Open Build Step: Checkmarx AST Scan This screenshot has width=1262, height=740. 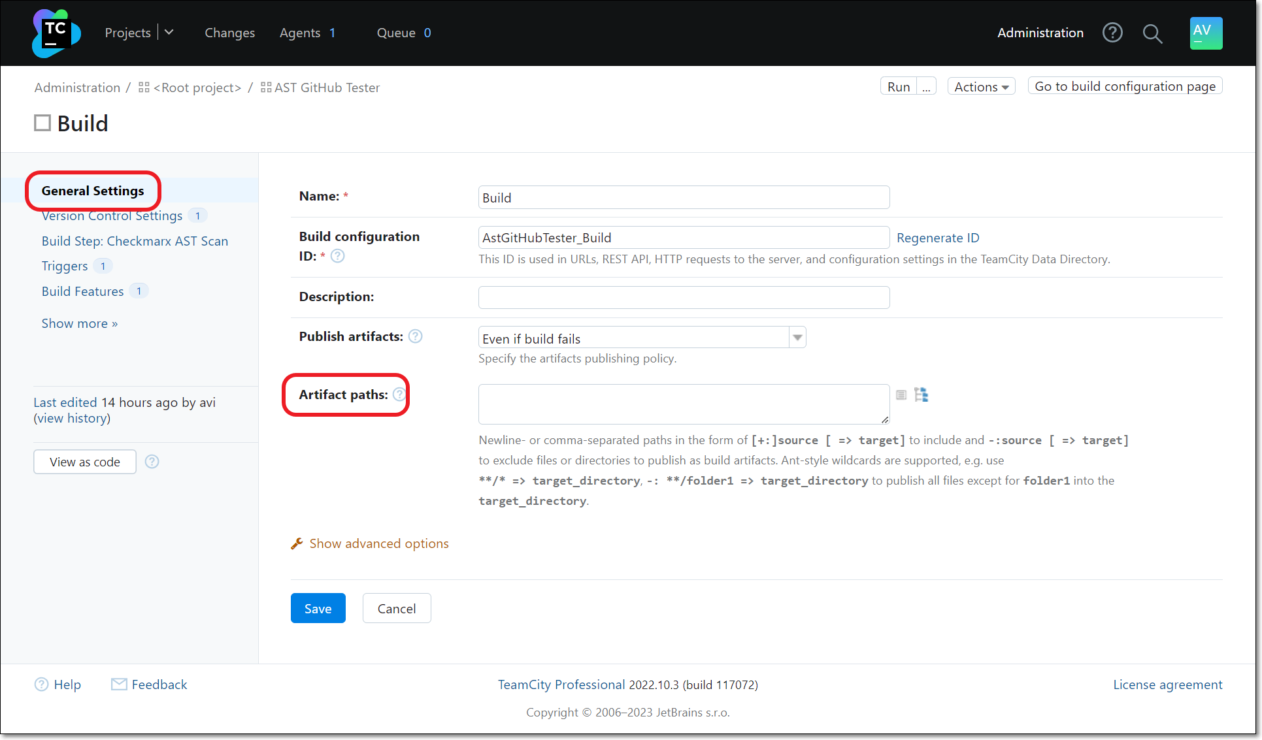135,241
